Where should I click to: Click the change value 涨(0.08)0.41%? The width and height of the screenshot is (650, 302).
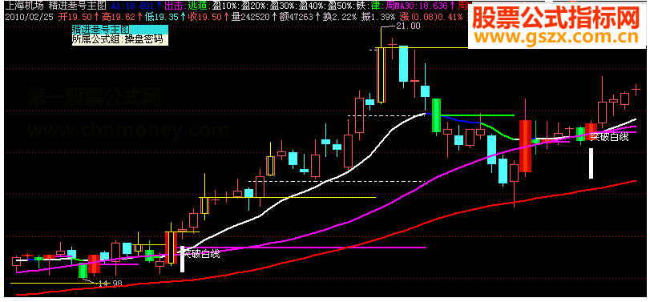tap(430, 17)
